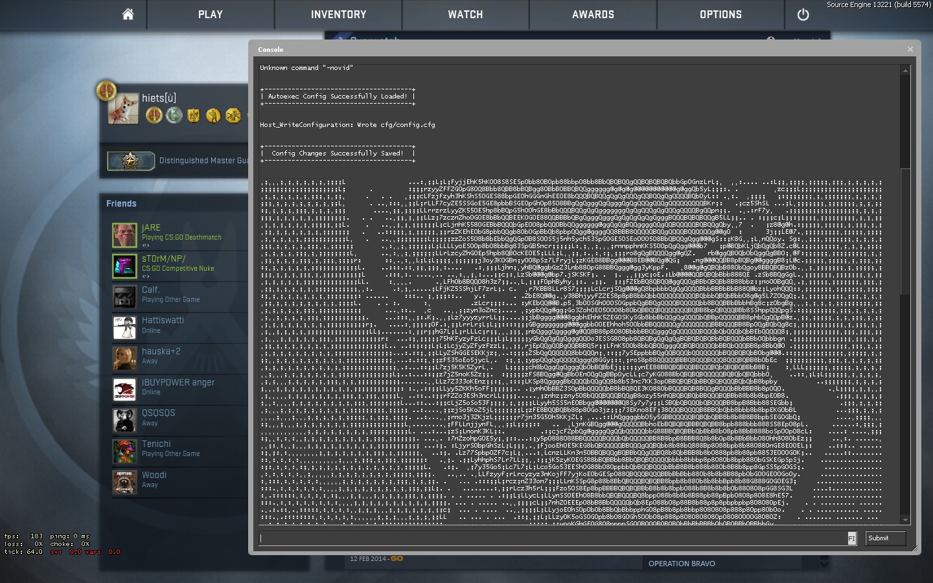Click the FI keyboard language indicator
This screenshot has height=583, width=933.
click(x=851, y=538)
